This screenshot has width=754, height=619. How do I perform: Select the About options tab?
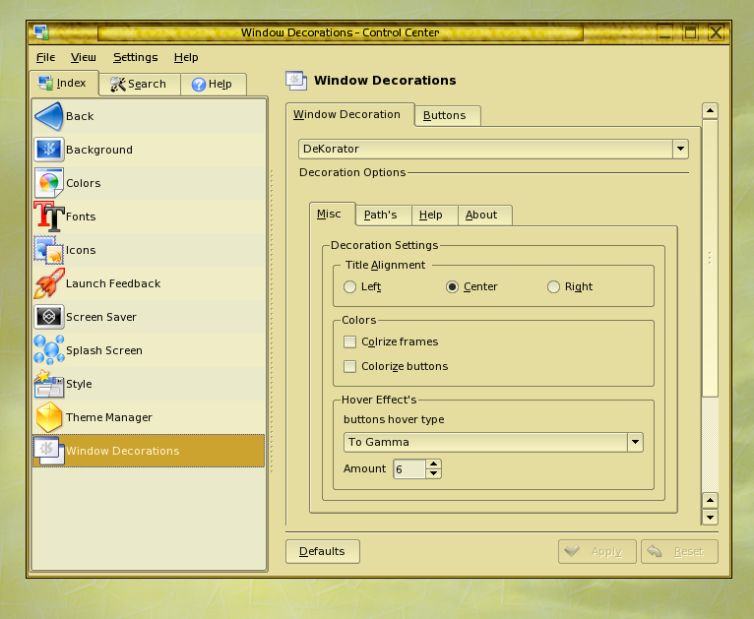click(484, 215)
